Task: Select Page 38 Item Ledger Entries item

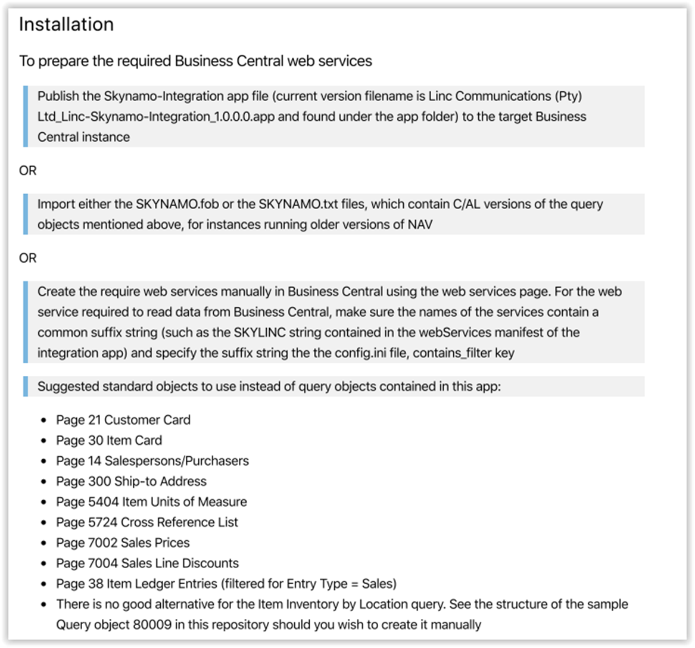Action: coord(226,584)
